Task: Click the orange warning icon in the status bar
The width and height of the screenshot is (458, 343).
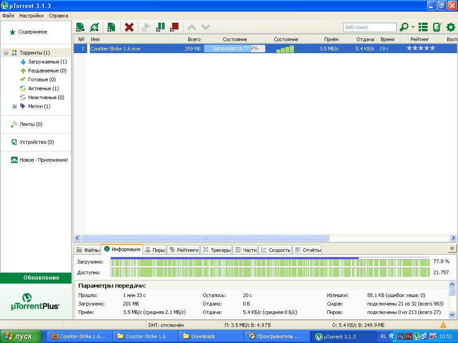Action: pyautogui.click(x=443, y=325)
